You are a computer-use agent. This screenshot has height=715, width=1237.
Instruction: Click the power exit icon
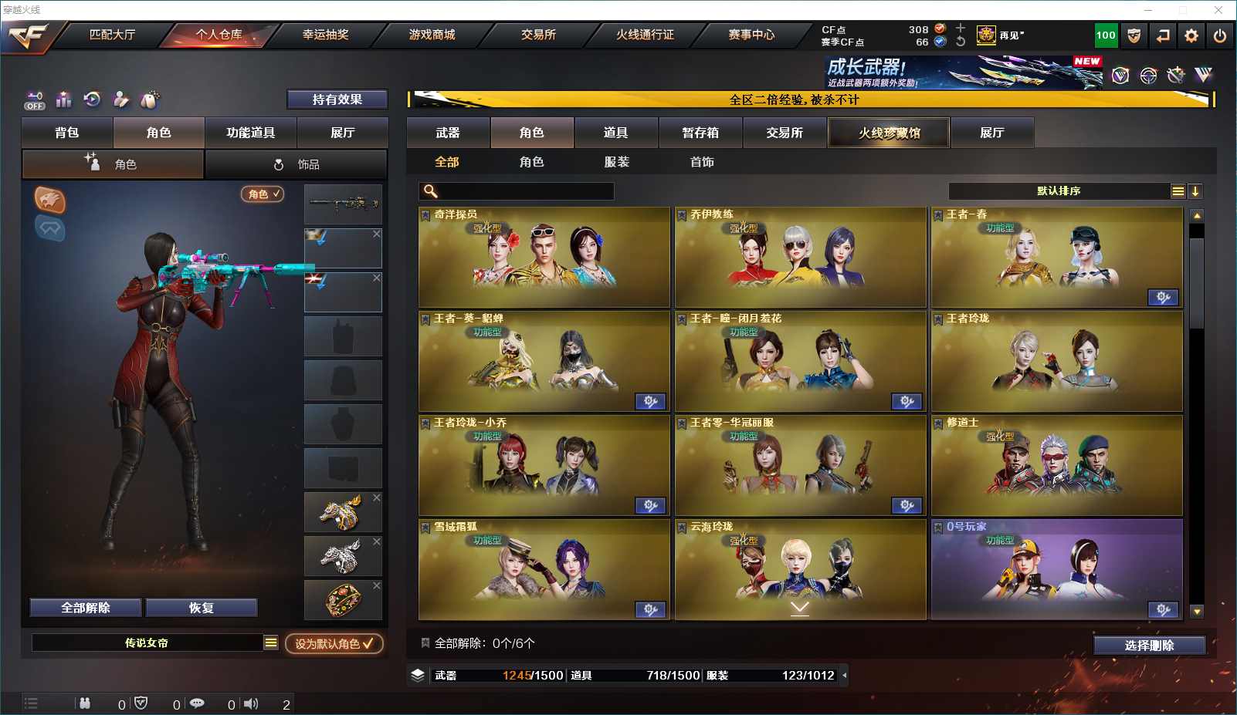pyautogui.click(x=1220, y=35)
